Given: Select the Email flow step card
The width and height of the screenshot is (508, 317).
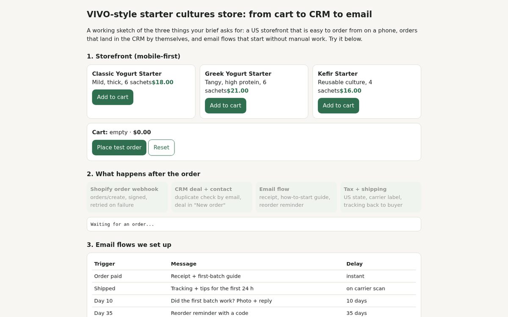Looking at the screenshot, I should pyautogui.click(x=296, y=197).
